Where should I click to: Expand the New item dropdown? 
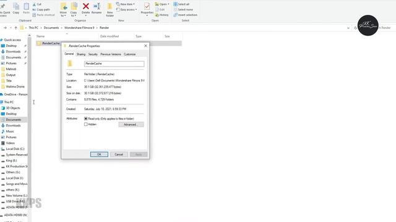click(x=126, y=4)
